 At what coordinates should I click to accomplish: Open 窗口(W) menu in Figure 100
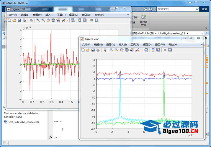[x=86, y=15]
